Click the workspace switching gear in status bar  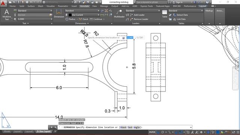[201, 132]
